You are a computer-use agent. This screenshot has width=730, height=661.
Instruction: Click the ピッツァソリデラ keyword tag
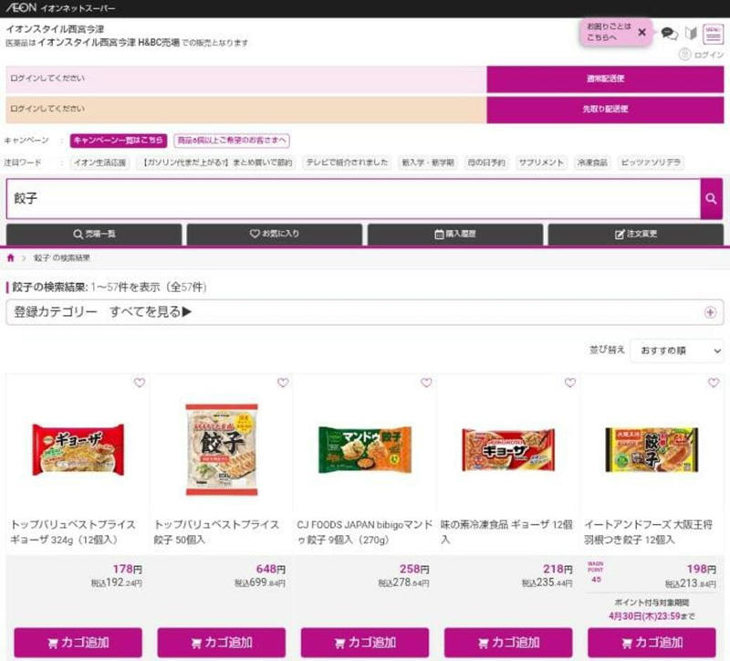[651, 163]
